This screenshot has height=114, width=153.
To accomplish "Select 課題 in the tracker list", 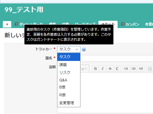I will click(x=69, y=65).
